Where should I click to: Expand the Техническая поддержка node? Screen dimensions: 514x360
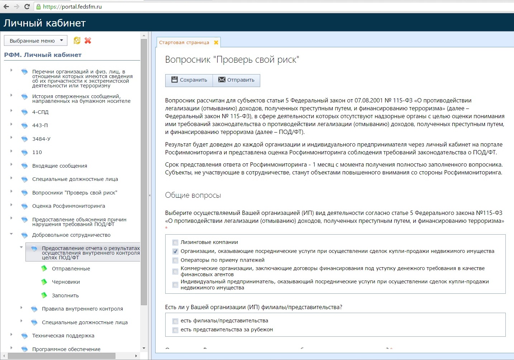pos(11,334)
